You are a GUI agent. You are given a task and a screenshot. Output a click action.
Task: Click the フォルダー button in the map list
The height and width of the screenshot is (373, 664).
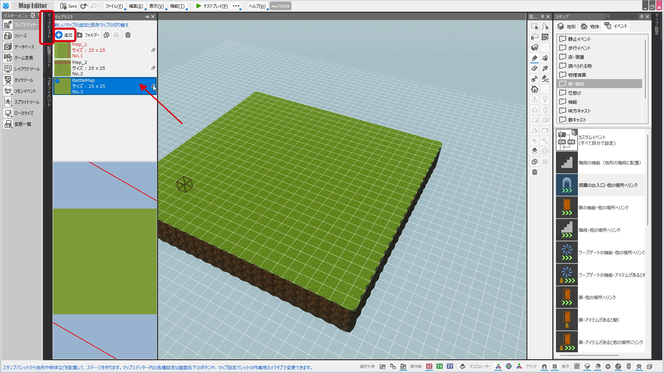(x=88, y=35)
